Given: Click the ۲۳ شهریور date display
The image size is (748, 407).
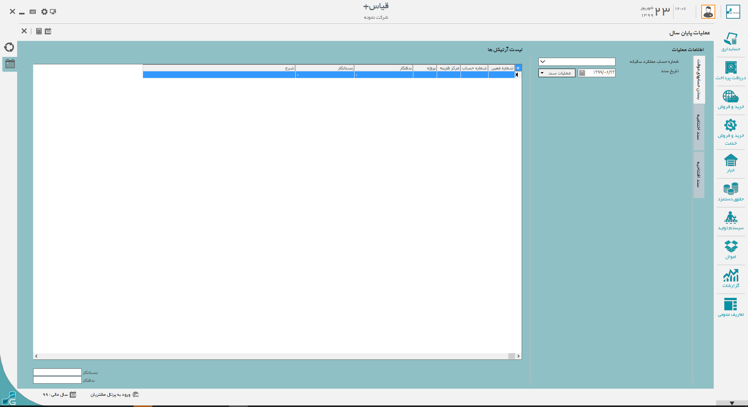Looking at the screenshot, I should point(656,11).
